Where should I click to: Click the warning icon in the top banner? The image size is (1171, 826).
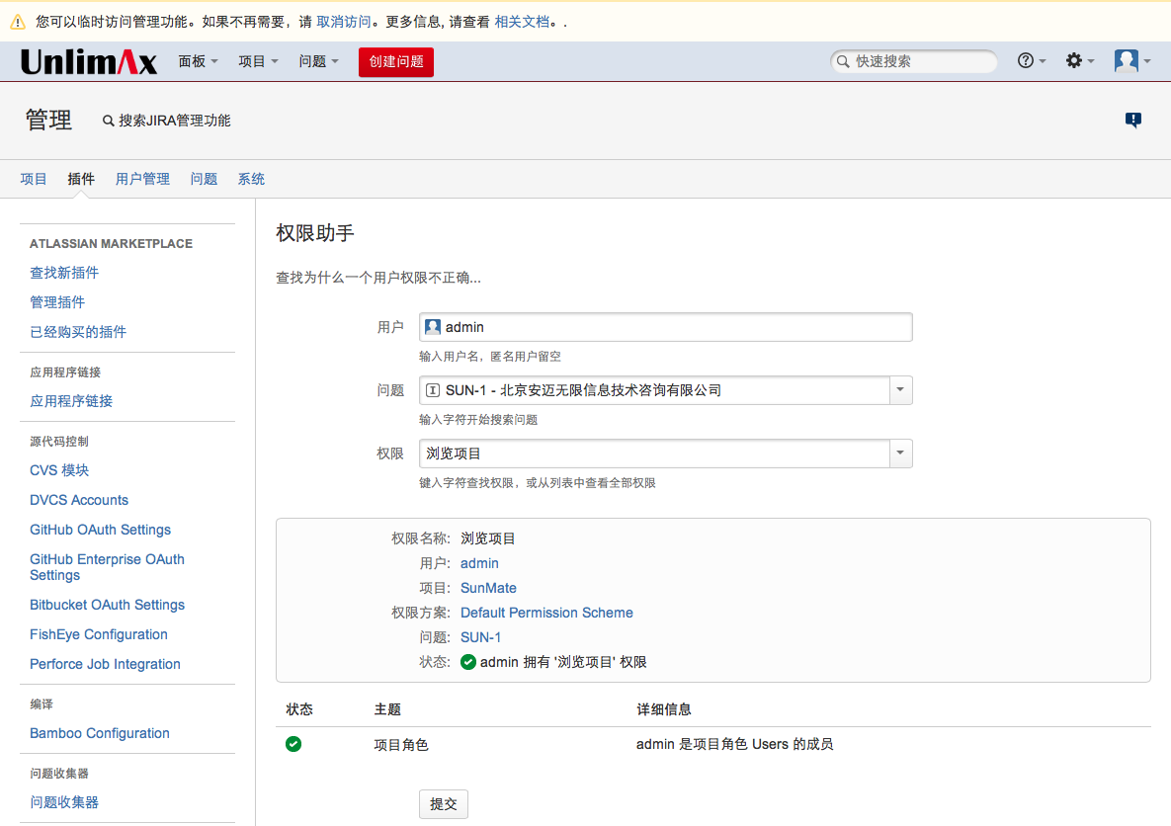point(18,22)
